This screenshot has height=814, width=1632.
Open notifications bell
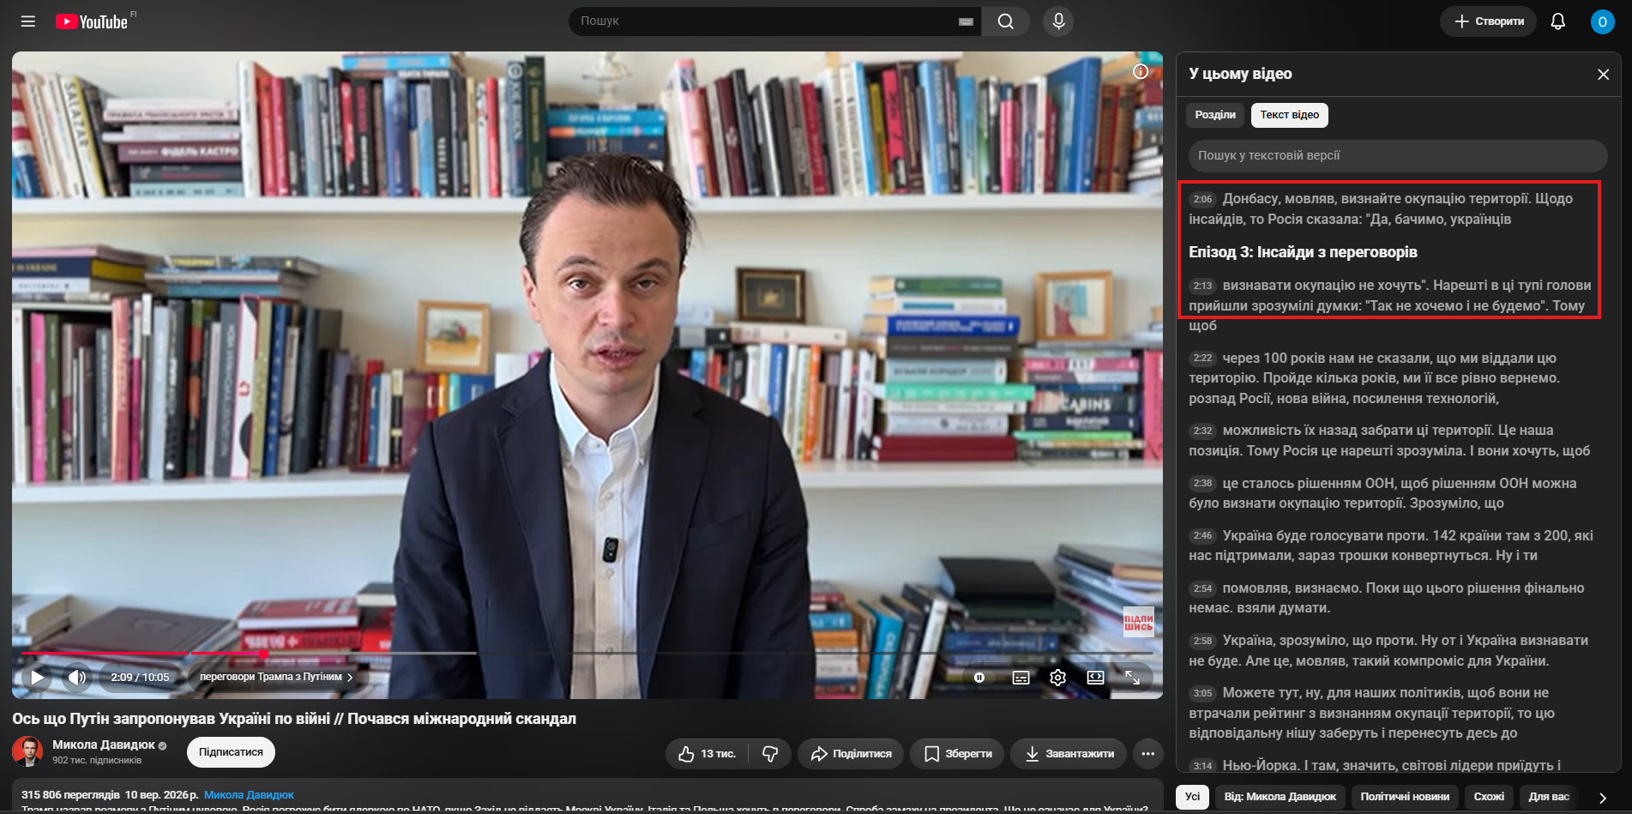click(1558, 21)
